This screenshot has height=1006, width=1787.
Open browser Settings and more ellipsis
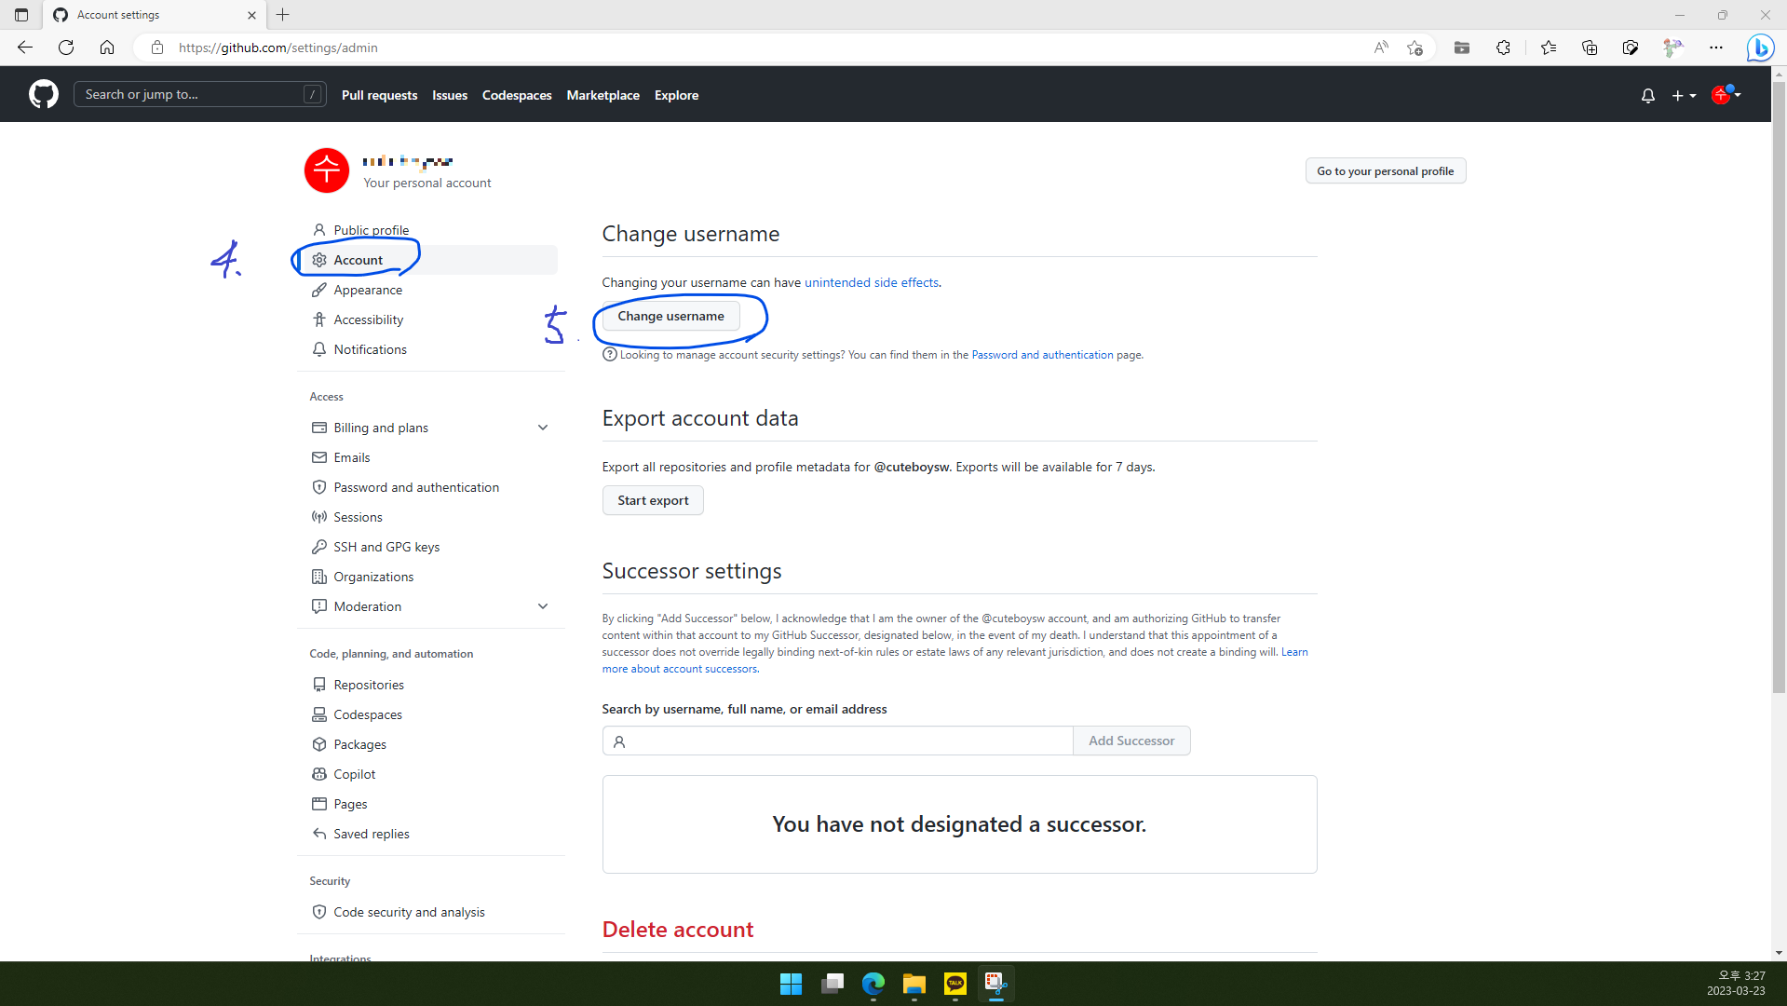click(1716, 48)
